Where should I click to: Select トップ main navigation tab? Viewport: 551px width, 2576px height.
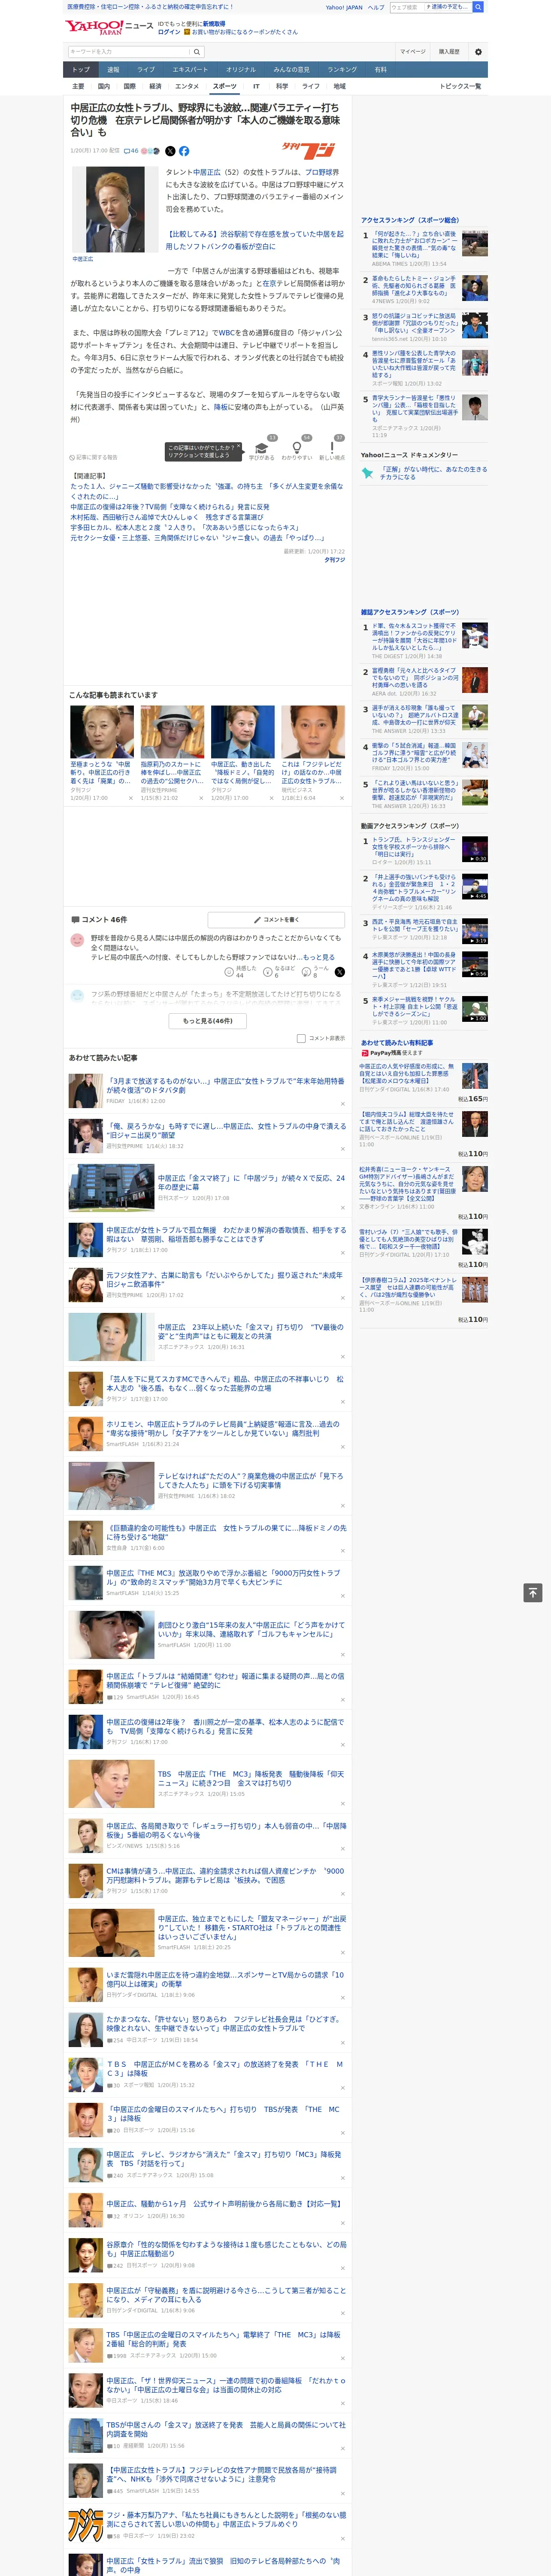[x=81, y=70]
